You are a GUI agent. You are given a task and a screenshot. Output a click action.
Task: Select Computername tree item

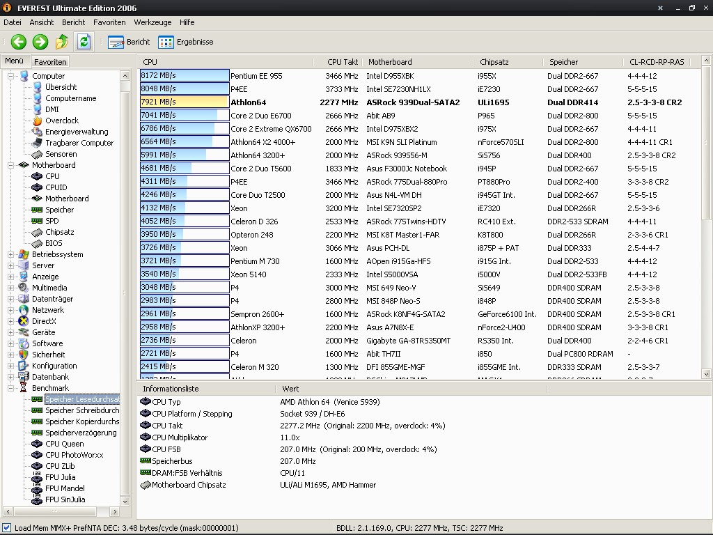[x=70, y=98]
